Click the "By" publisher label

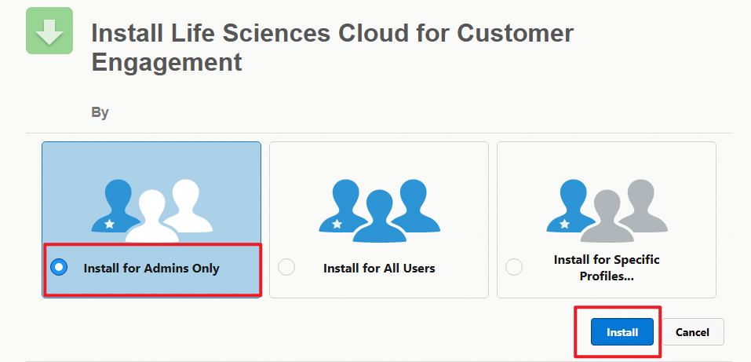tap(100, 113)
